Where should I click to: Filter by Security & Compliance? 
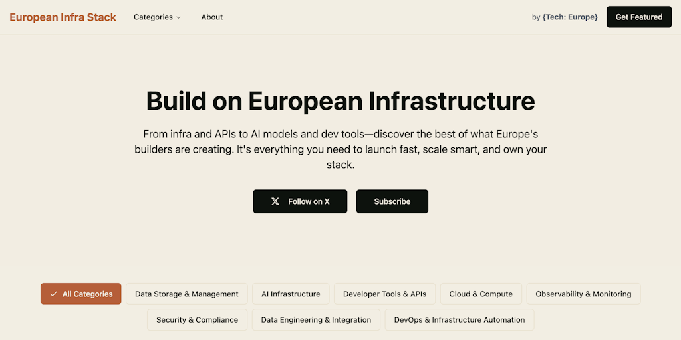pyautogui.click(x=197, y=319)
